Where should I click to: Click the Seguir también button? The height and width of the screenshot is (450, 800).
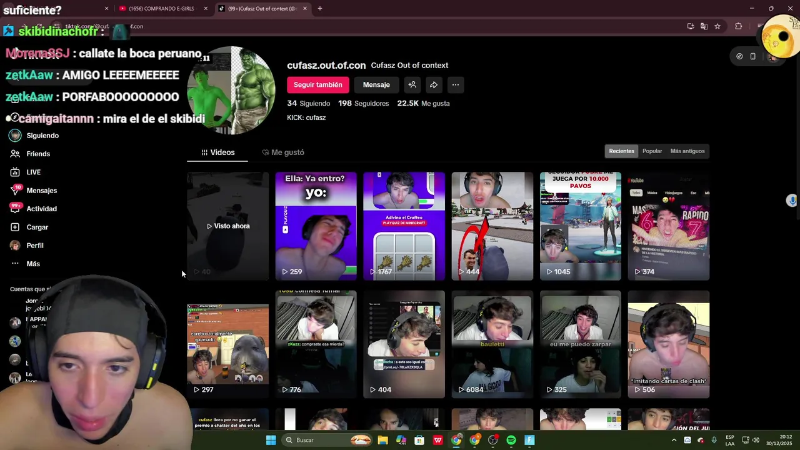[x=317, y=85]
